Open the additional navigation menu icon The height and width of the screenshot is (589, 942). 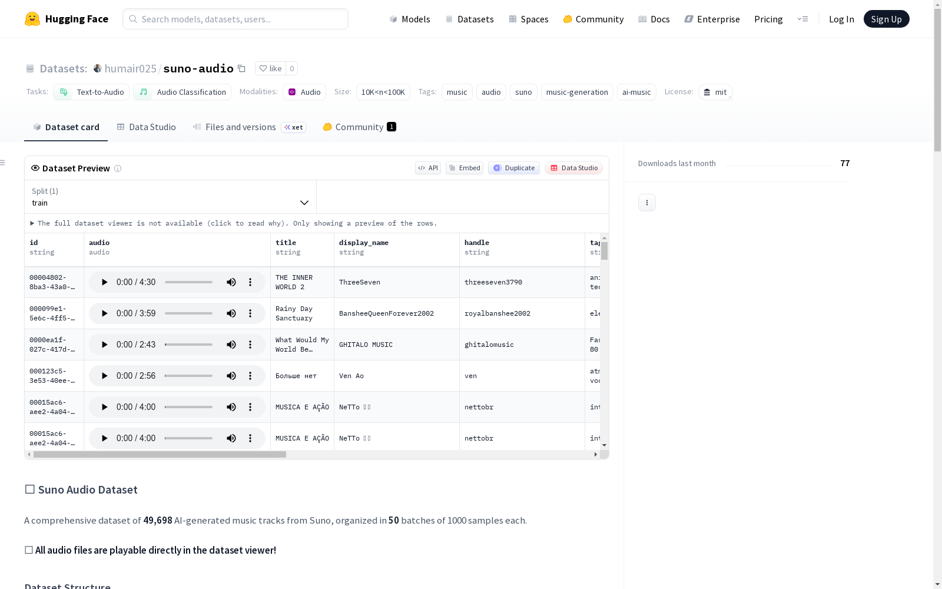pos(802,19)
